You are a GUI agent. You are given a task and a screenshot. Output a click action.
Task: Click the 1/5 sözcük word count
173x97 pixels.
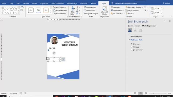14,93
